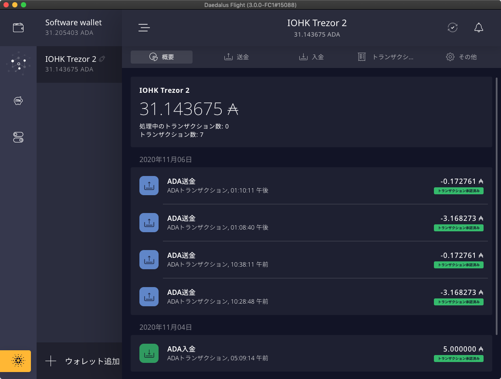Open the トランザクシ... transactions tab
501x379 pixels.
coord(386,57)
